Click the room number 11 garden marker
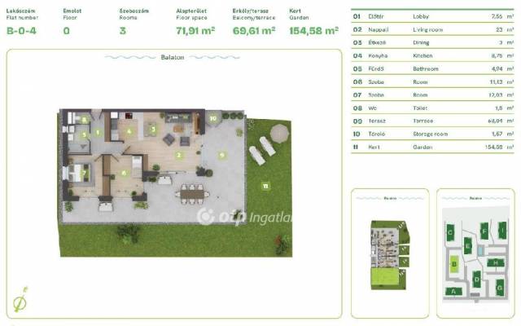Viewport: 521px width, 326px height. click(x=265, y=187)
